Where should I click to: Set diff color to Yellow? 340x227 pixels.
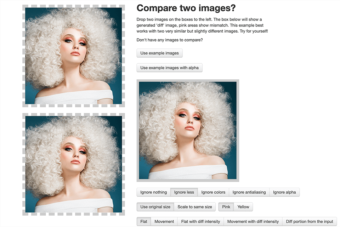pos(243,207)
